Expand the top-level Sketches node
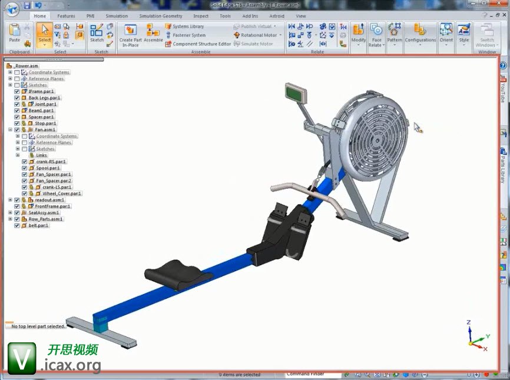 point(10,85)
